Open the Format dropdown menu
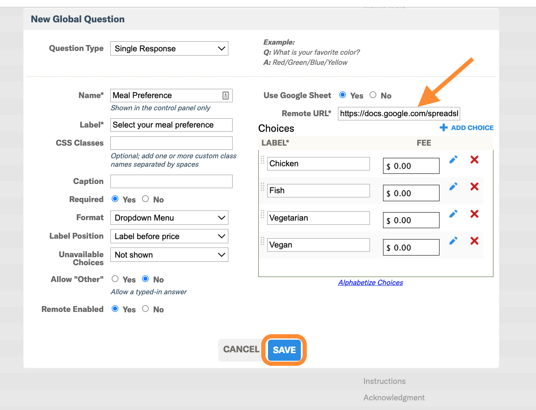This screenshot has height=410, width=536. 169,218
